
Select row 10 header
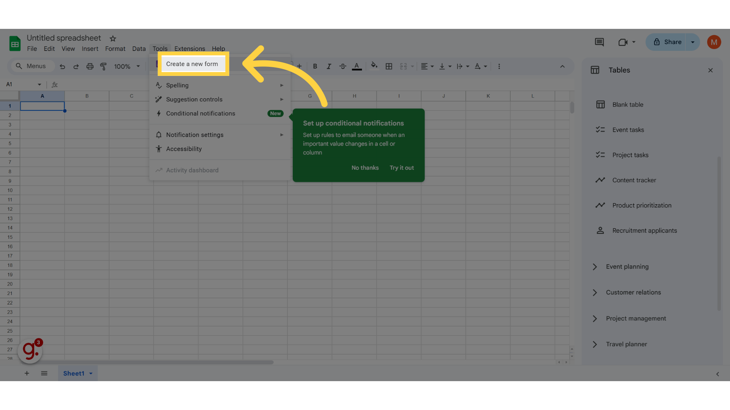coord(10,190)
